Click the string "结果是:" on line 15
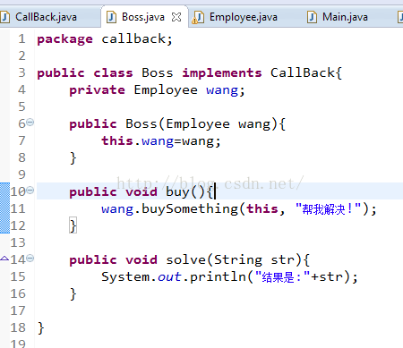403x348 pixels. tap(283, 277)
